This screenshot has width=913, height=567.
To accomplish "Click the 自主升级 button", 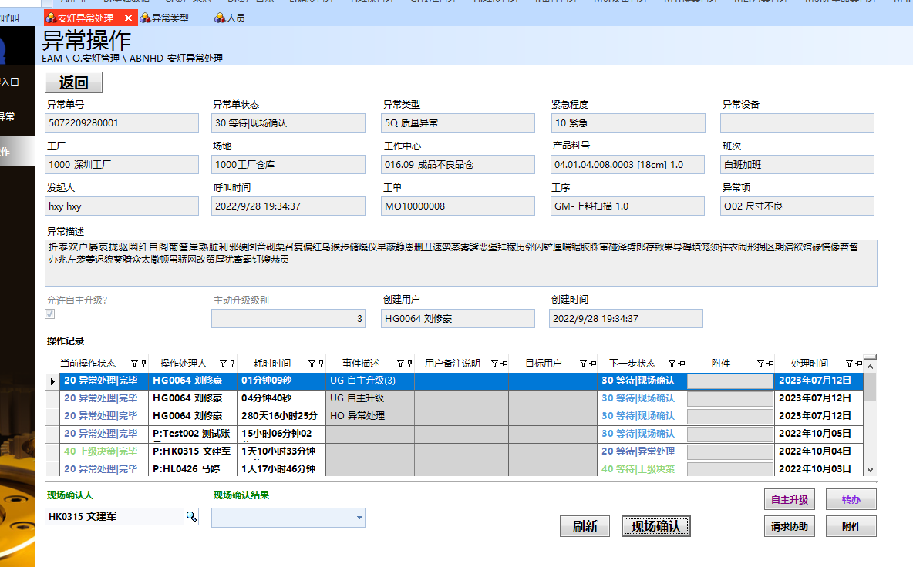I will [790, 499].
